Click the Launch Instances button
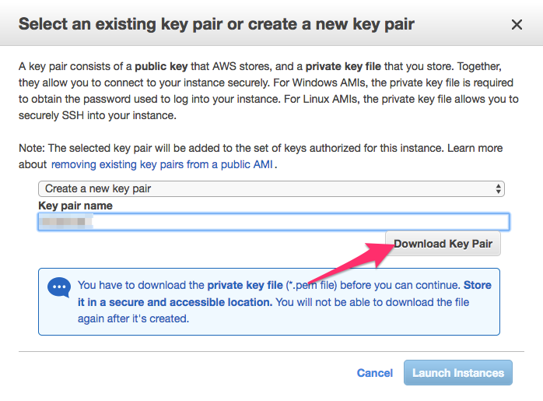The height and width of the screenshot is (401, 543). pyautogui.click(x=457, y=373)
